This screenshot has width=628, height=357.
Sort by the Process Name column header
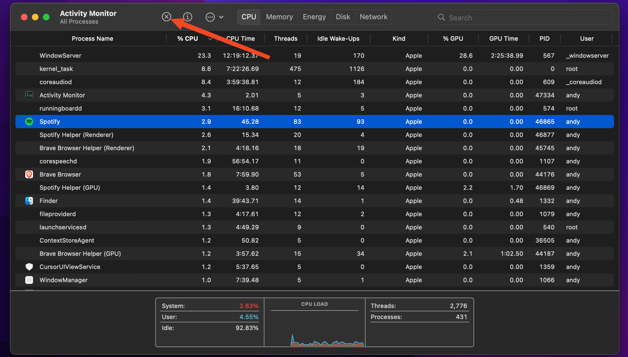point(92,39)
